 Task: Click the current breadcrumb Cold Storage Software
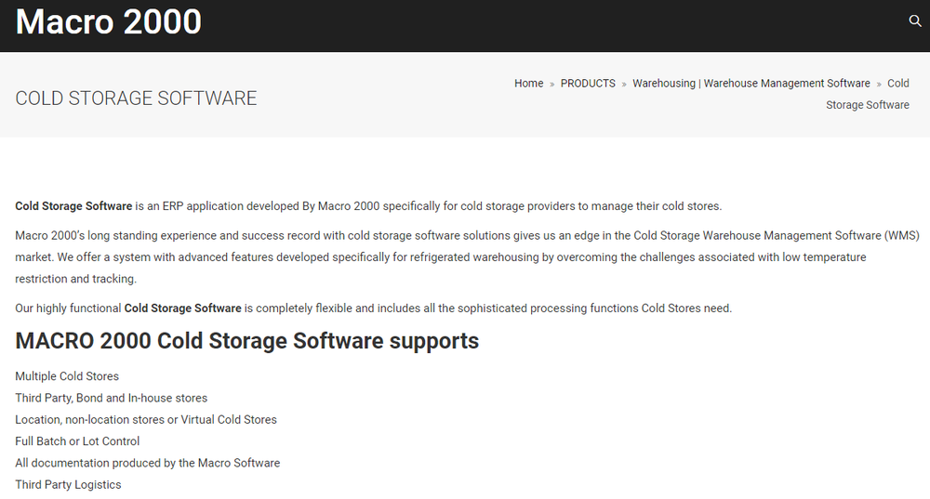pyautogui.click(x=868, y=94)
